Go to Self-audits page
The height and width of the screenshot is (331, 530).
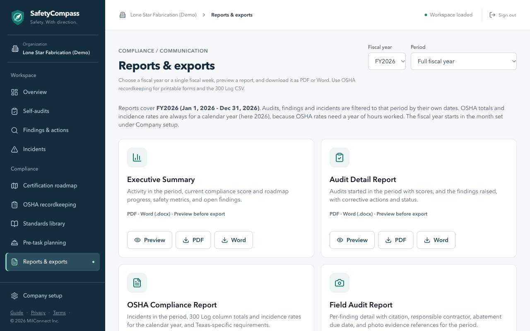coord(53,111)
